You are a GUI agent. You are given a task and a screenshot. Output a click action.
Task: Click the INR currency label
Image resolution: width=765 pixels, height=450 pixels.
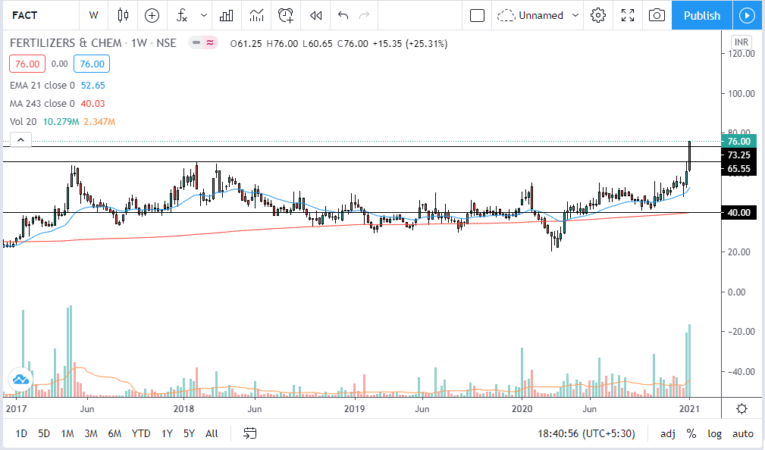(741, 42)
